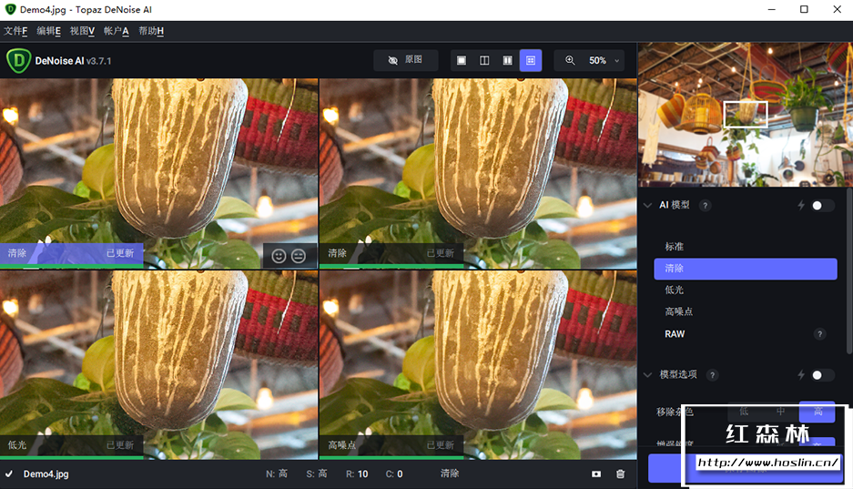Select the 高噪点 preview panel label
The height and width of the screenshot is (489, 853).
coord(391,445)
